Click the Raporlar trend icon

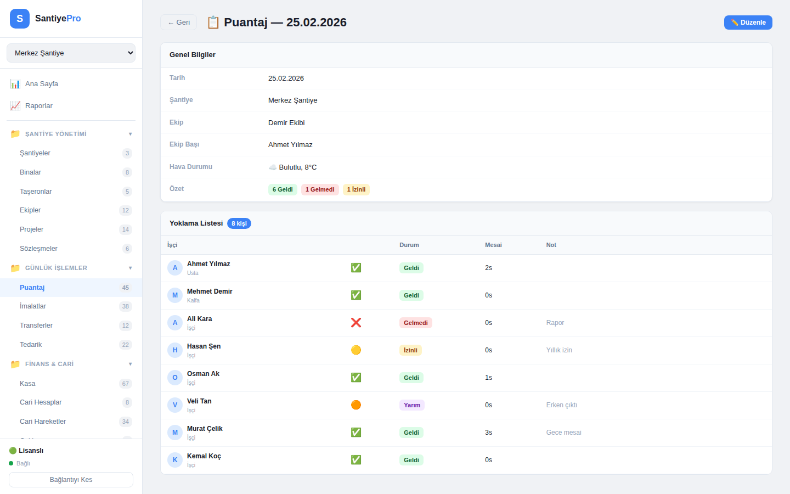(15, 106)
